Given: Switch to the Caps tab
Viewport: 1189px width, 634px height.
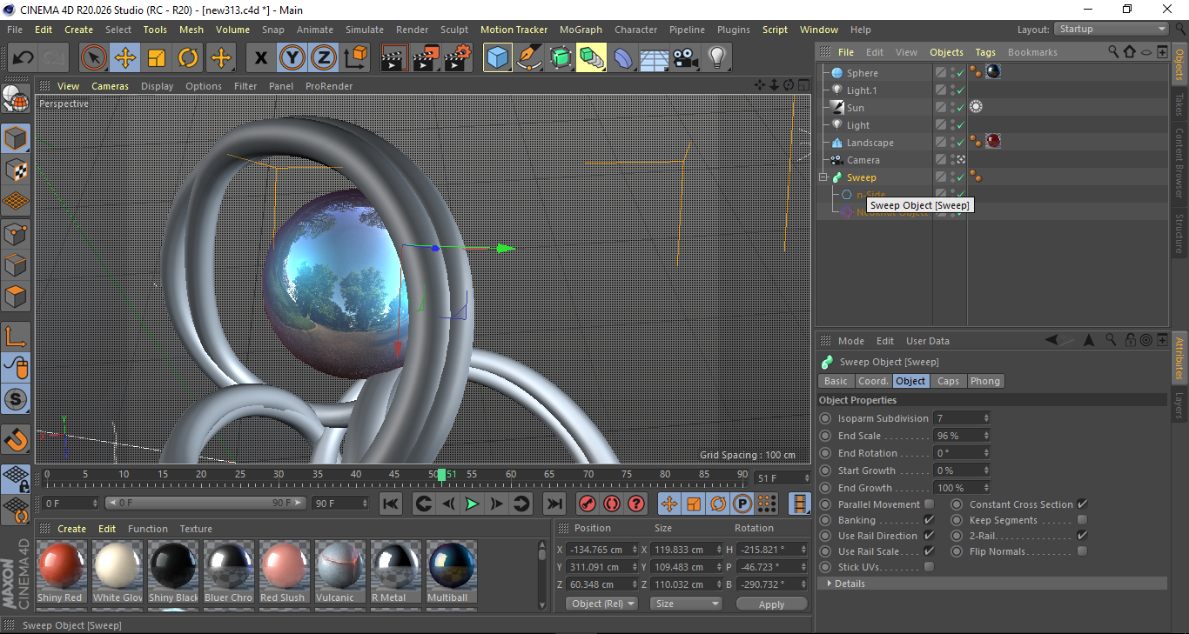Looking at the screenshot, I should [x=948, y=381].
